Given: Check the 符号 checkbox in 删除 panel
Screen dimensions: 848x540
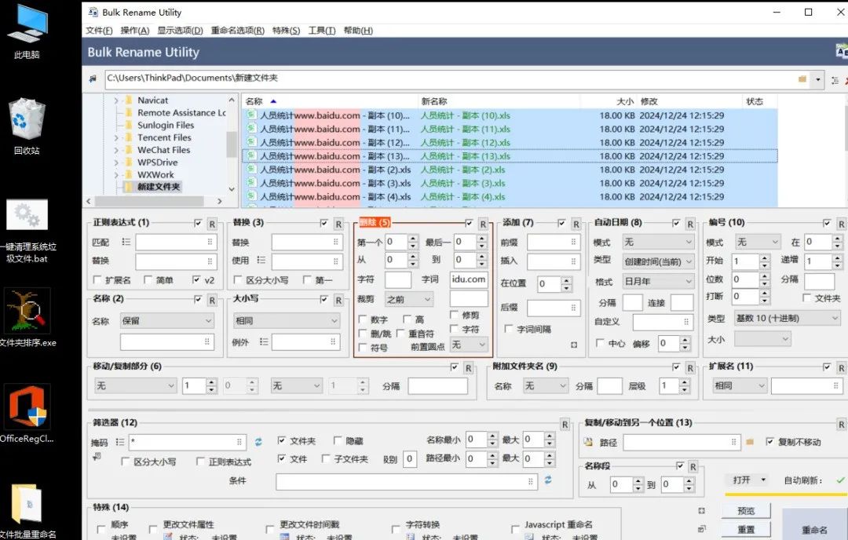Looking at the screenshot, I should 363,348.
